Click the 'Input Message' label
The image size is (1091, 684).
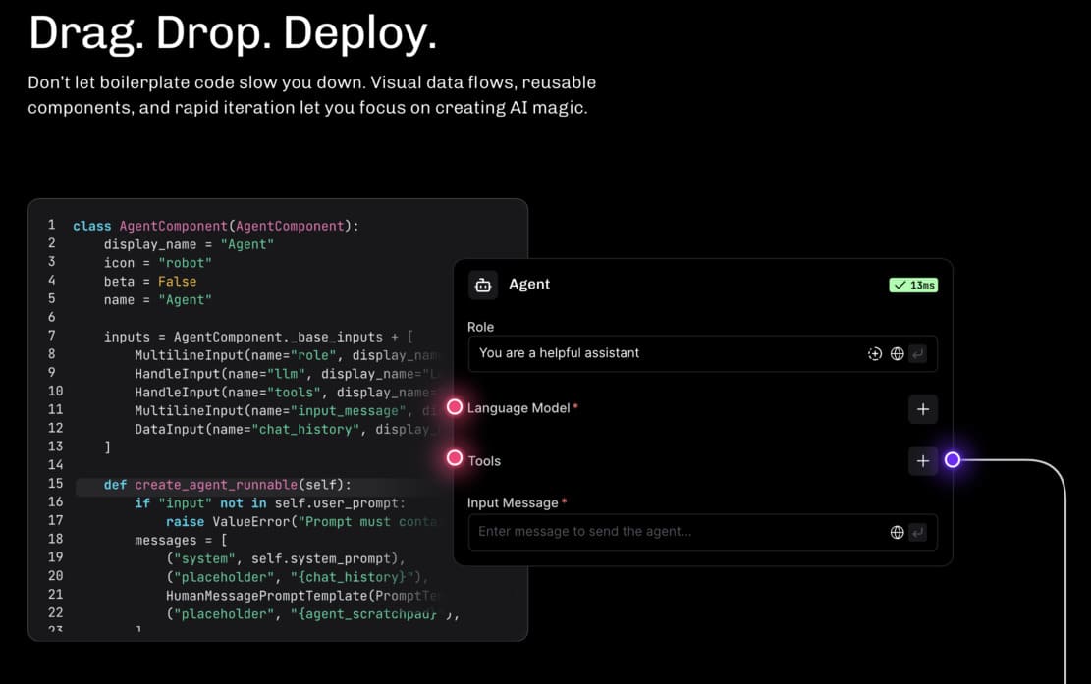point(513,502)
